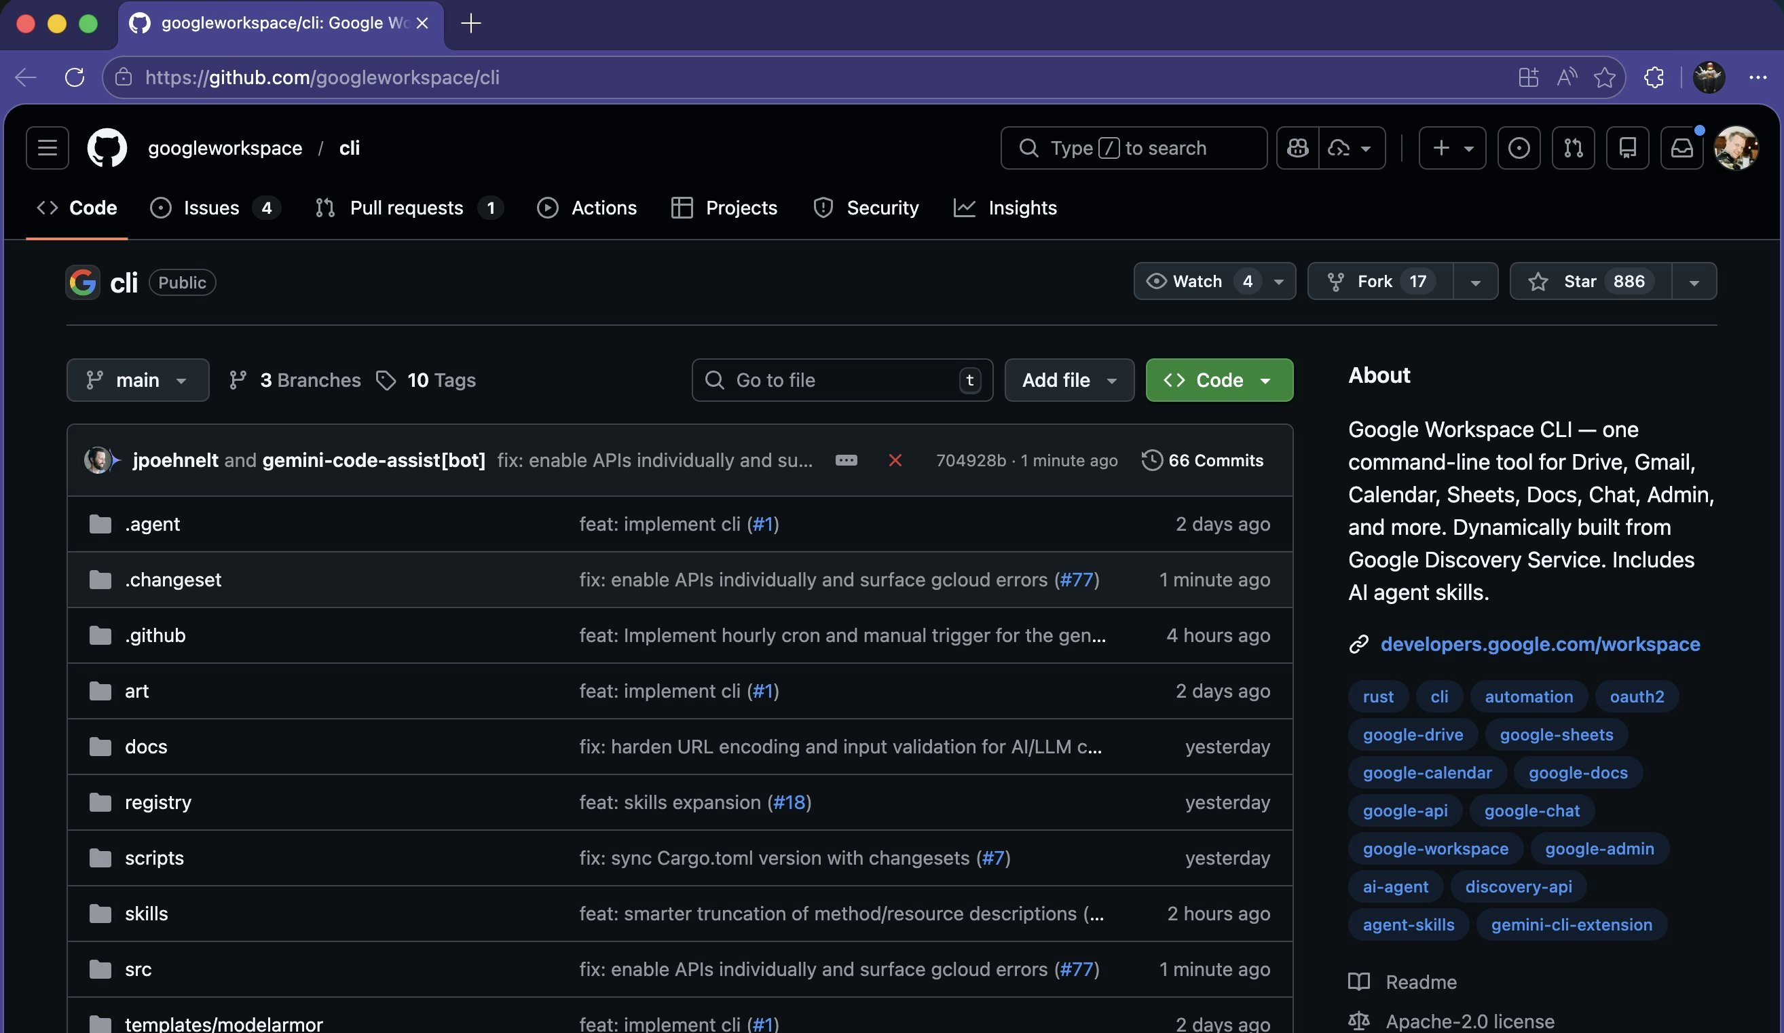Expand the Add file dropdown
The image size is (1784, 1033).
click(x=1068, y=379)
